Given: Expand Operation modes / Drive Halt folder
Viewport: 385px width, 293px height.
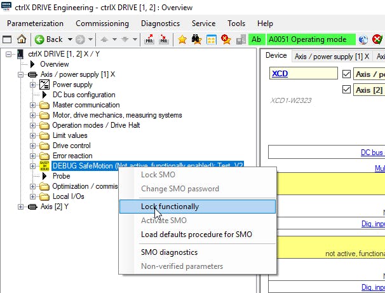Looking at the screenshot, I should coord(32,125).
